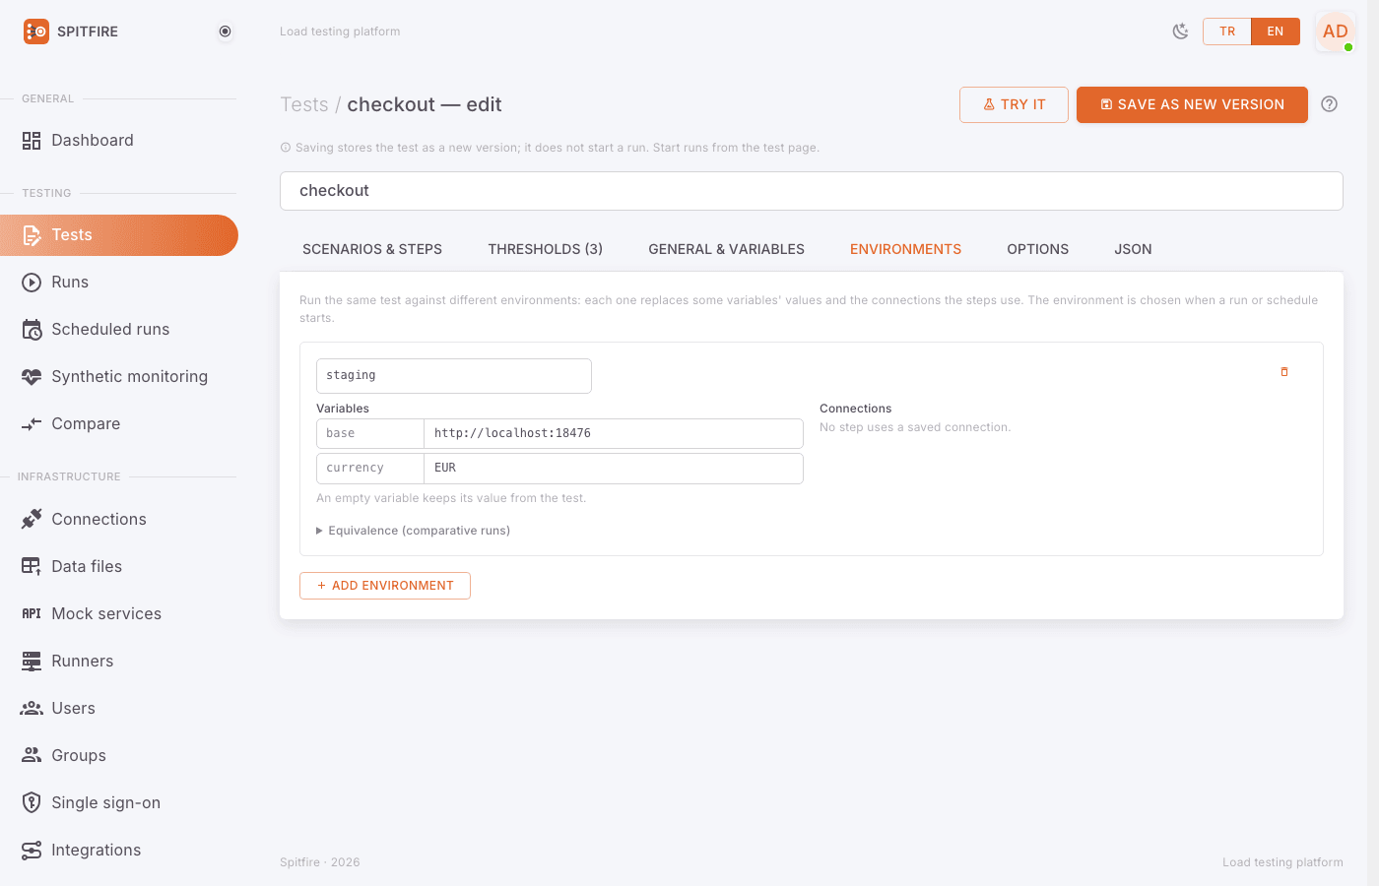
Task: Open Connections in the sidebar
Action: click(x=118, y=520)
